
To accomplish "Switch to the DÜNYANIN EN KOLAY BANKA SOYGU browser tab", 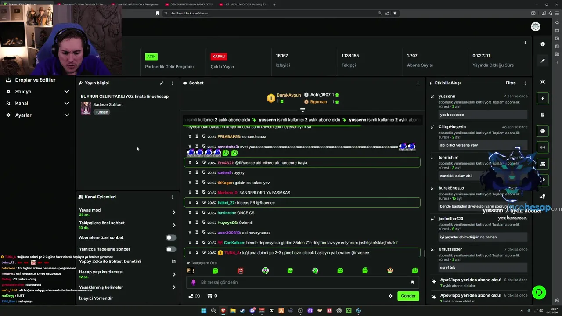I will tap(189, 4).
